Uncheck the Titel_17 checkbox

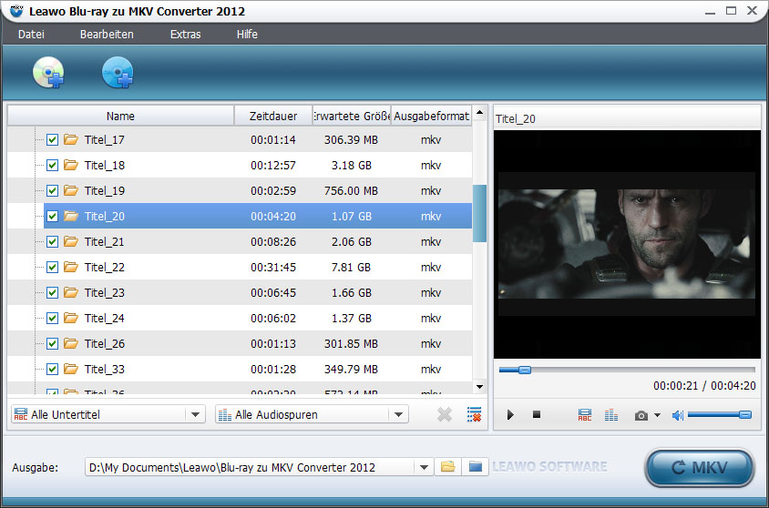tap(53, 140)
